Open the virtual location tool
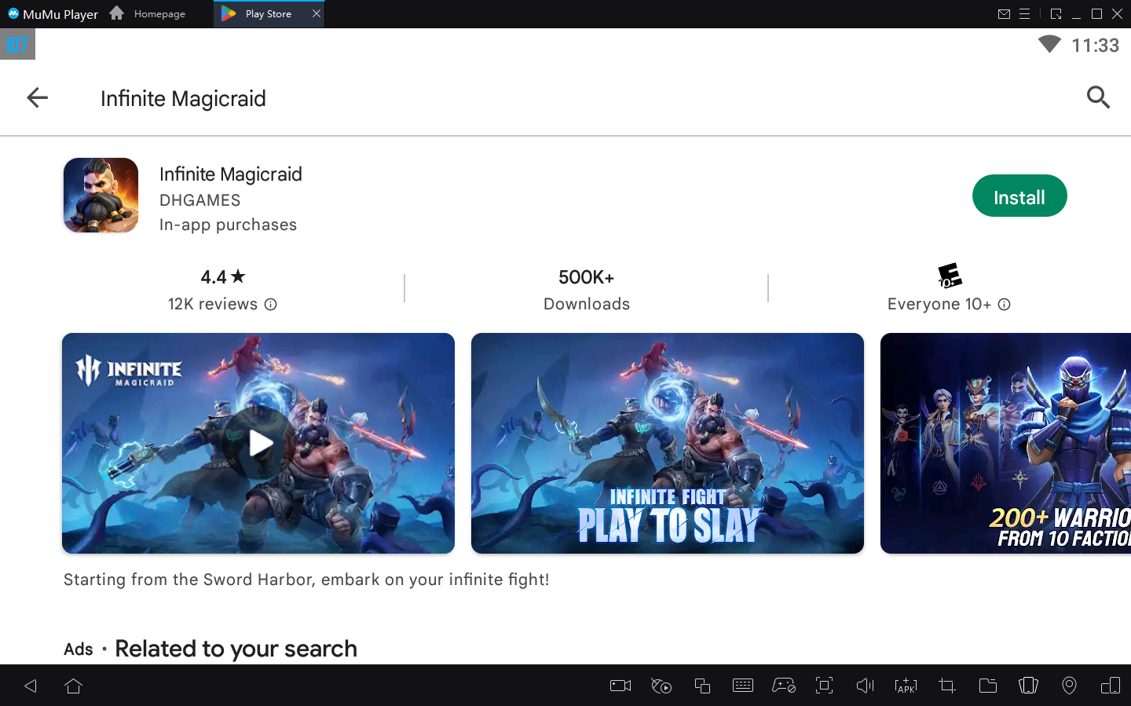This screenshot has height=706, width=1131. (x=1069, y=686)
